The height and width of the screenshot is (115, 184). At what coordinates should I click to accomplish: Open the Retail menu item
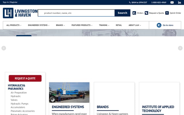[119, 25]
